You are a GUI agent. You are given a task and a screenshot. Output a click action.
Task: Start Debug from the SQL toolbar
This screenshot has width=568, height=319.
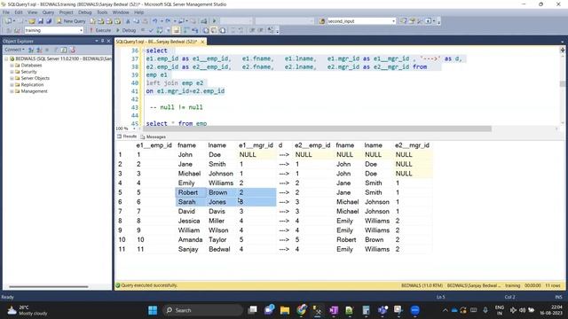pyautogui.click(x=126, y=30)
